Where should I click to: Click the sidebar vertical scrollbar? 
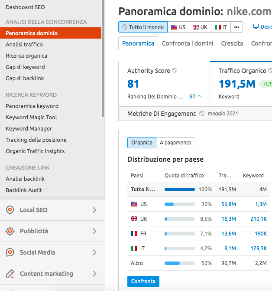[103, 59]
